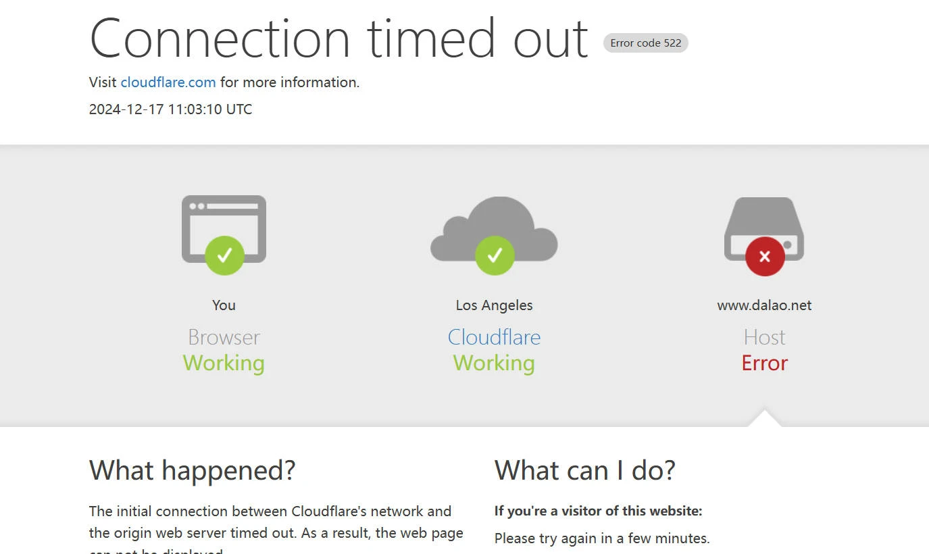Click the green checkmark on cloud icon
The height and width of the screenshot is (554, 929).
click(495, 255)
